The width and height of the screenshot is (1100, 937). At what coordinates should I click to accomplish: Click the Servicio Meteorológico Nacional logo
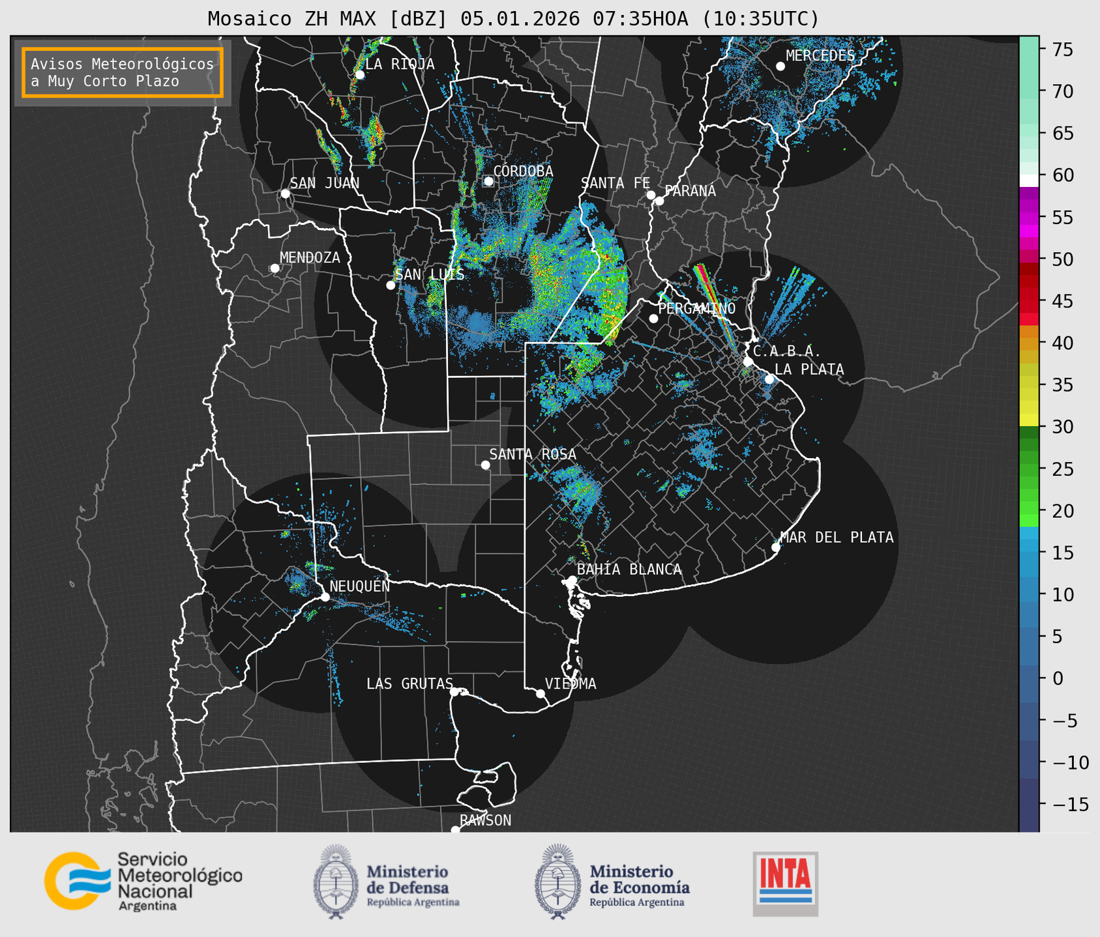[x=143, y=881]
